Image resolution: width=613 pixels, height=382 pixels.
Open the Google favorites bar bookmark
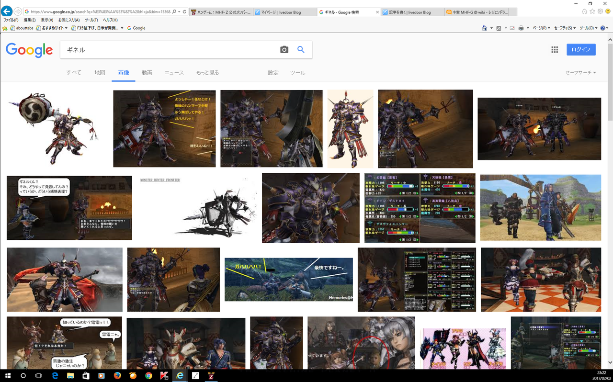[x=136, y=28]
